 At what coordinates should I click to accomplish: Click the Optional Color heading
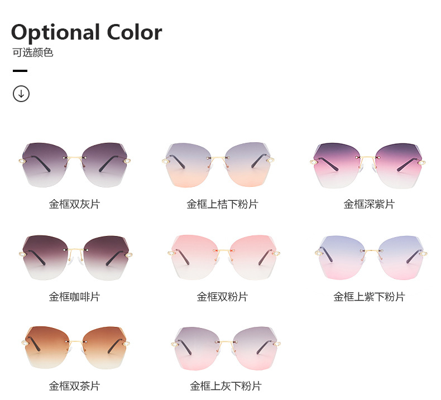pyautogui.click(x=87, y=32)
